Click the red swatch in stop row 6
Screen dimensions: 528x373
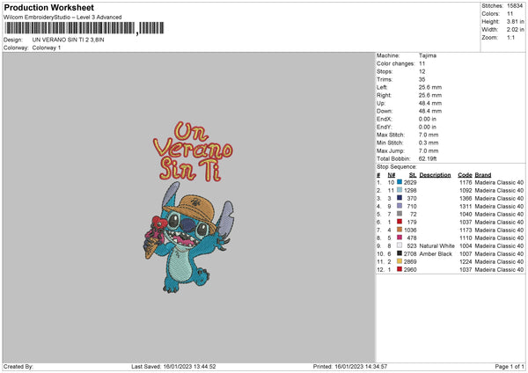pos(400,222)
